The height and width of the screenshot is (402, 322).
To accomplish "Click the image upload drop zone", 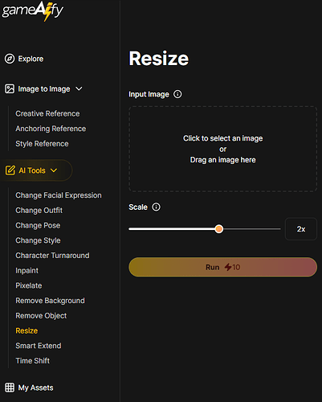I will [222, 149].
